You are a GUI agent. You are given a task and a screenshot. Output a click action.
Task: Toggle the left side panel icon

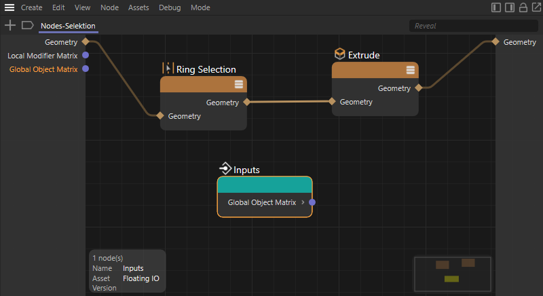(x=496, y=7)
